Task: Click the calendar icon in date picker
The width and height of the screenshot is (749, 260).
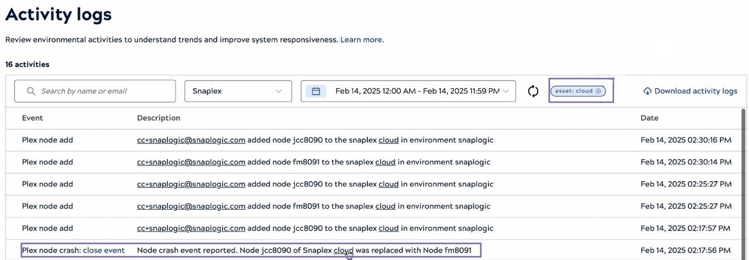Action: (x=315, y=91)
